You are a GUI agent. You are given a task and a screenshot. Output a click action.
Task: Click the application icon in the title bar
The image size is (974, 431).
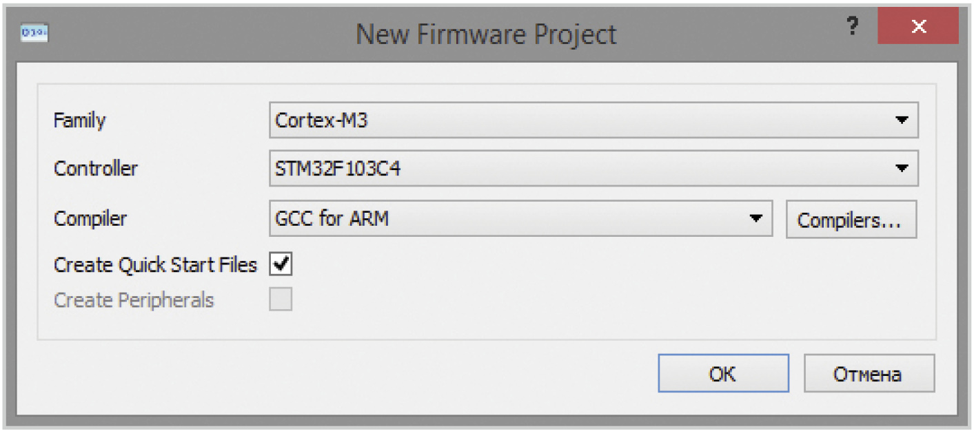(x=34, y=32)
